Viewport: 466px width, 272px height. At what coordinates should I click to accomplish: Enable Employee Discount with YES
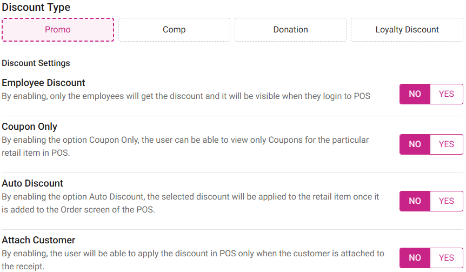[x=447, y=94]
